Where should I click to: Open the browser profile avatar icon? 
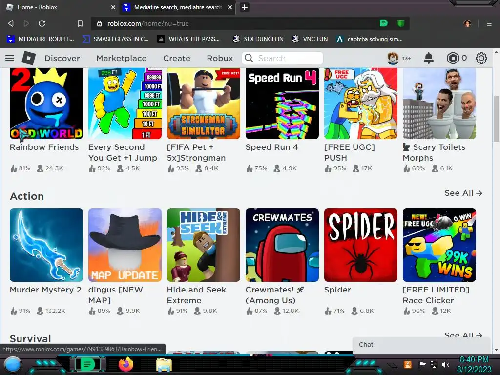[467, 23]
